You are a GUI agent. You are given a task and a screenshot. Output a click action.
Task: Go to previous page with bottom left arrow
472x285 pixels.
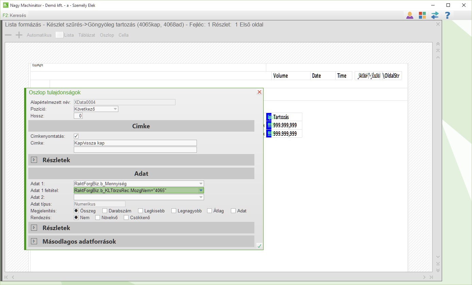(13, 277)
